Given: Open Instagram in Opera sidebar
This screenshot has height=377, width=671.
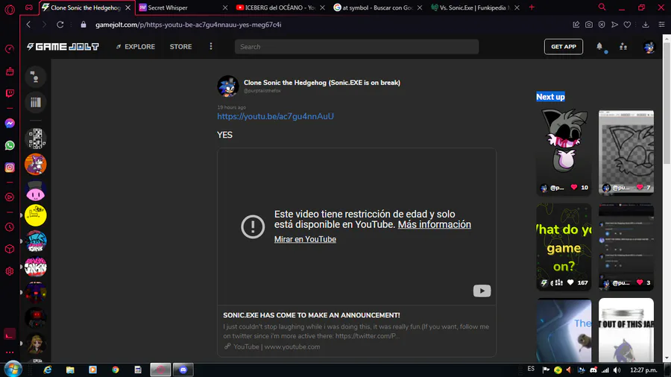Looking at the screenshot, I should pyautogui.click(x=10, y=167).
